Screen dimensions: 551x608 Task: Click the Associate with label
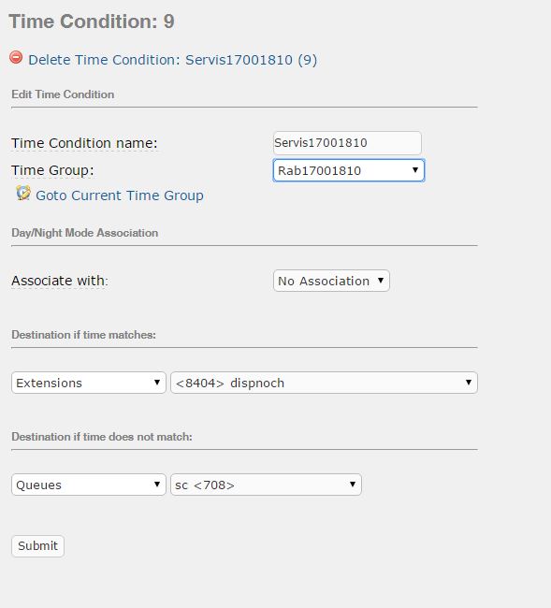pyautogui.click(x=59, y=281)
